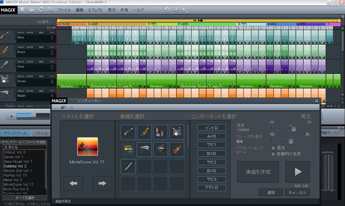
Task: Open FX dropdown on Brass track
Action: tap(52, 47)
